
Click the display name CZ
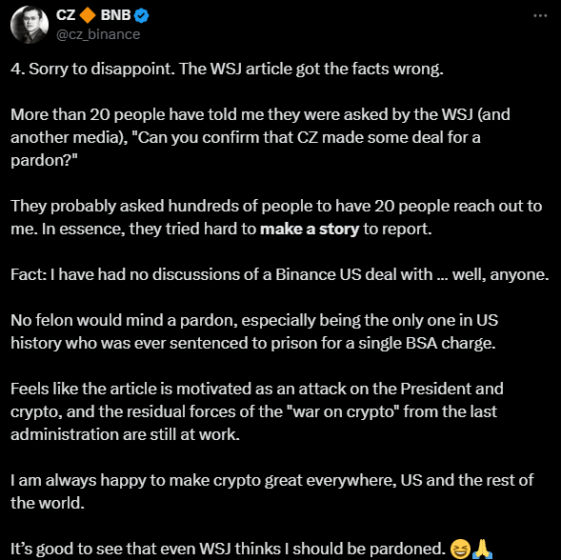coord(66,15)
